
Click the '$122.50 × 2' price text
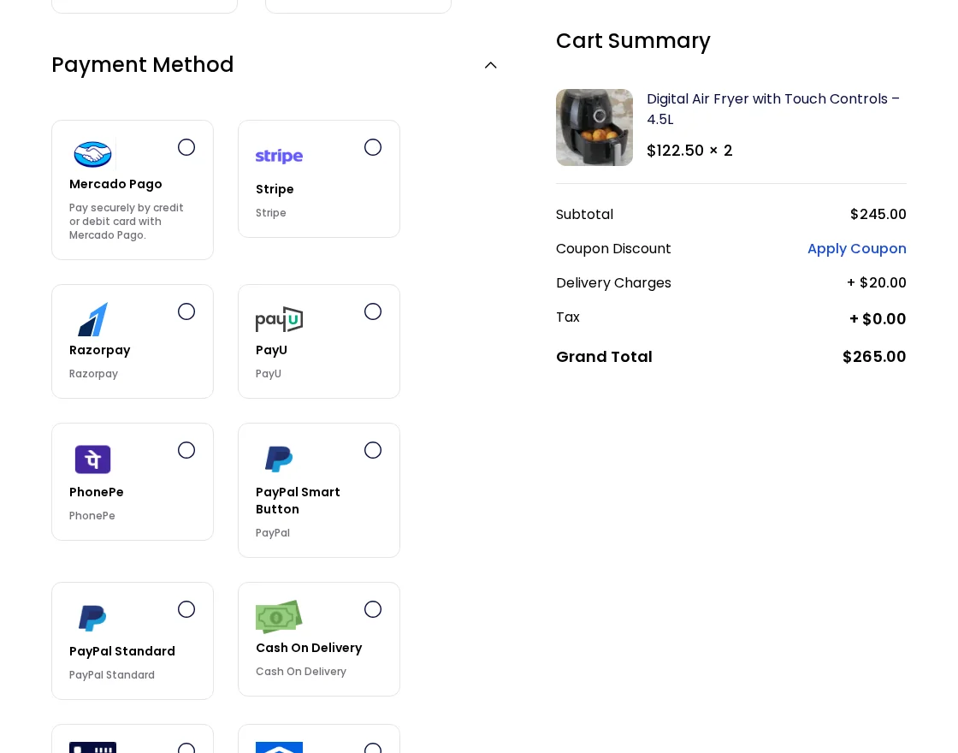689,151
